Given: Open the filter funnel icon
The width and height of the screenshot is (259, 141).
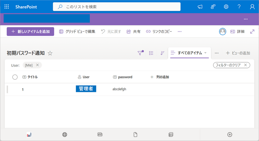Looking at the screenshot, I should coord(140,53).
